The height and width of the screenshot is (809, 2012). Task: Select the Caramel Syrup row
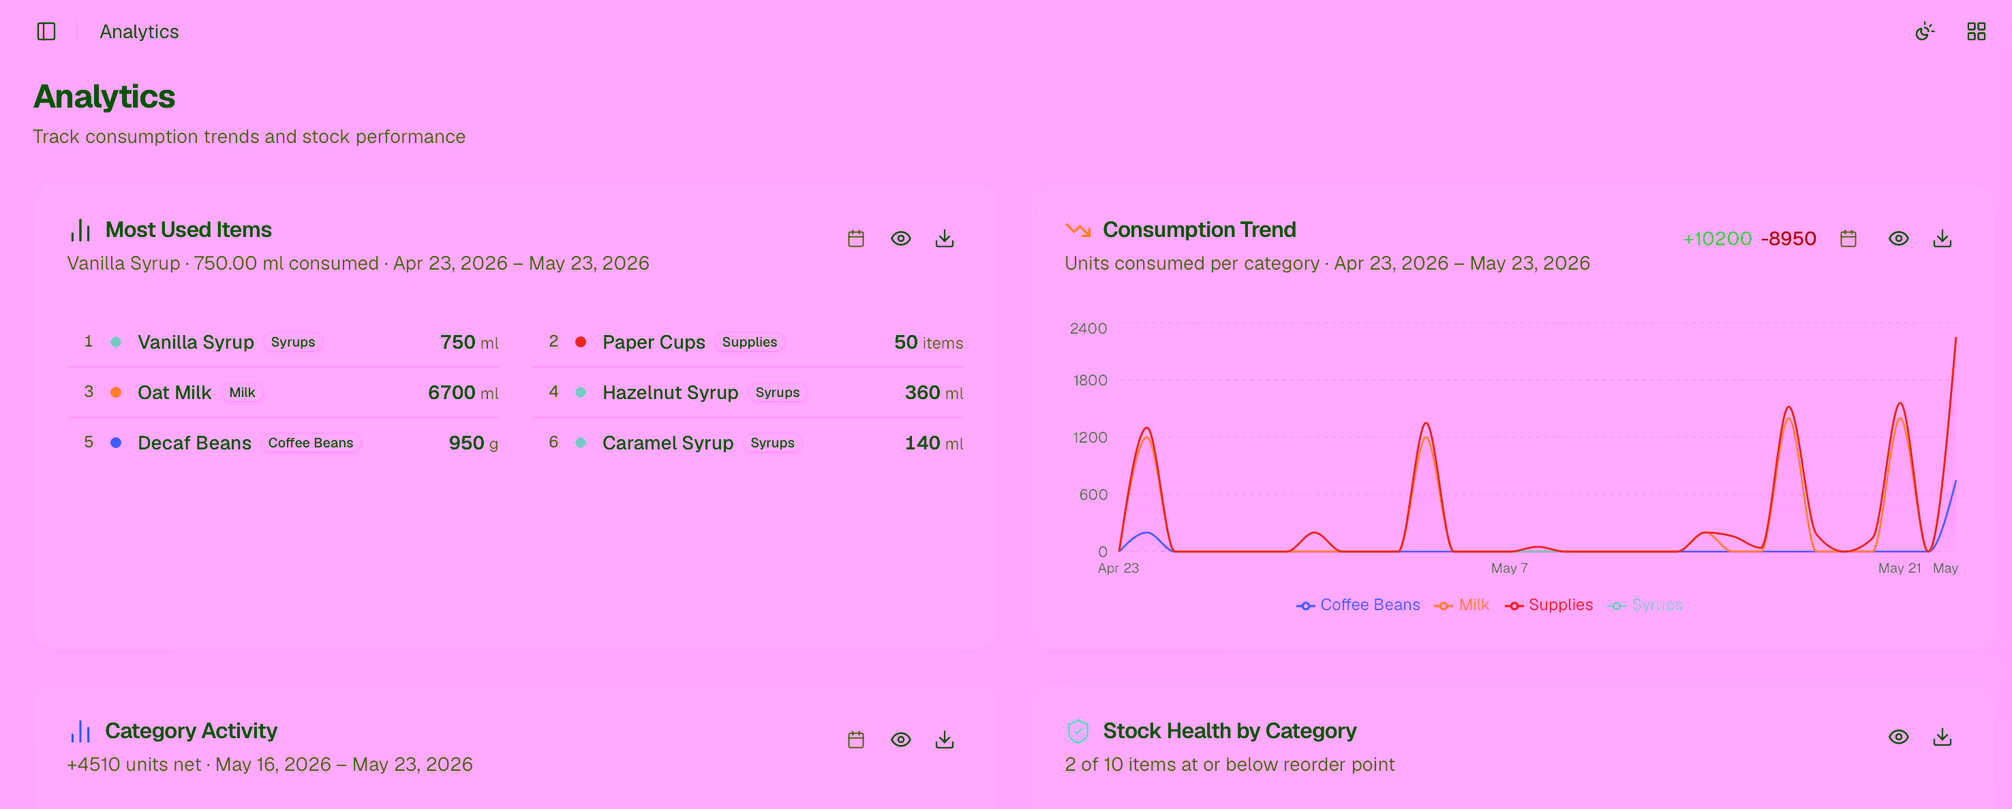(x=747, y=443)
